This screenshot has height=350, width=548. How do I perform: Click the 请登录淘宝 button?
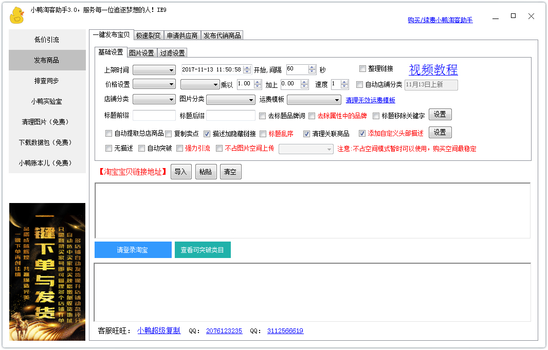133,249
